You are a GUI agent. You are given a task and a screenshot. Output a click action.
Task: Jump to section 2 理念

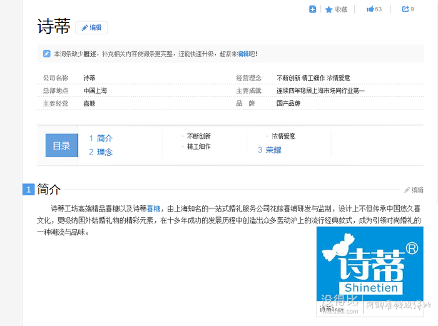(101, 152)
